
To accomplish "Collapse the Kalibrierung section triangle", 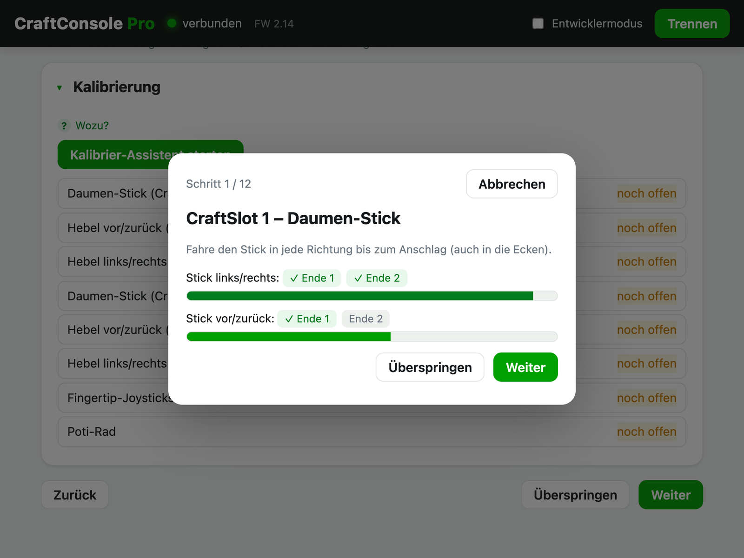I will tap(60, 87).
